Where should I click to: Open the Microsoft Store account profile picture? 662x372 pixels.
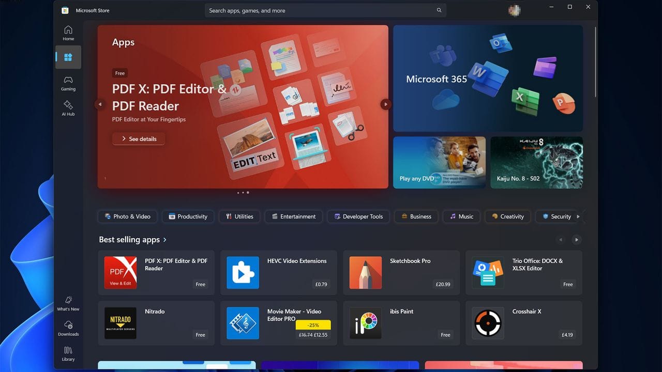(514, 10)
